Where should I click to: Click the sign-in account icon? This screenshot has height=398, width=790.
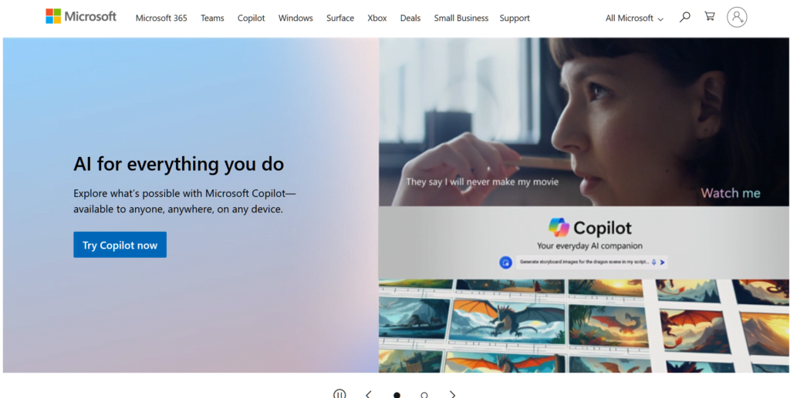737,18
